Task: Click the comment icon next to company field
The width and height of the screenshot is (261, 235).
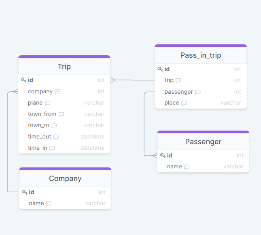Action: pos(57,92)
